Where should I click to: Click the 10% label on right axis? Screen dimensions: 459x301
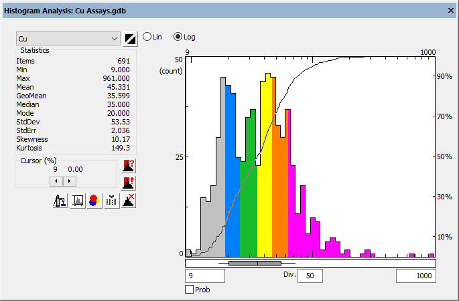[x=444, y=237]
